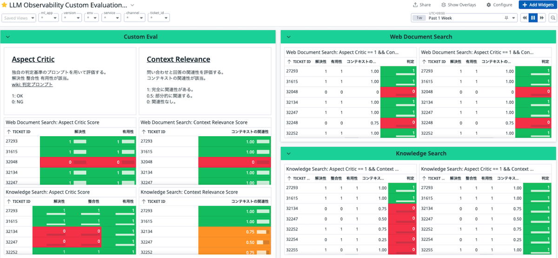Click the Share upload icon
Image resolution: width=558 pixels, height=258 pixels.
click(x=415, y=5)
